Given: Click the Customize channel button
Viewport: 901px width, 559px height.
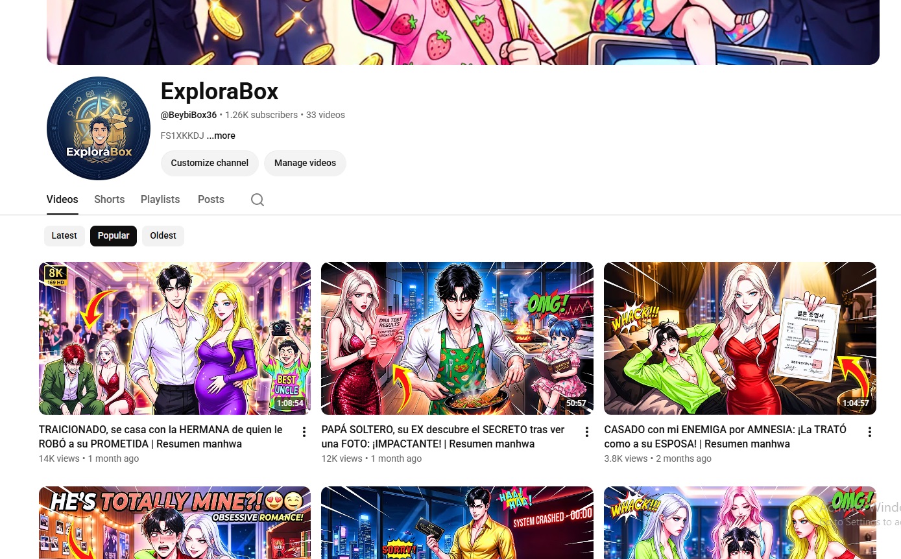Looking at the screenshot, I should pyautogui.click(x=210, y=163).
